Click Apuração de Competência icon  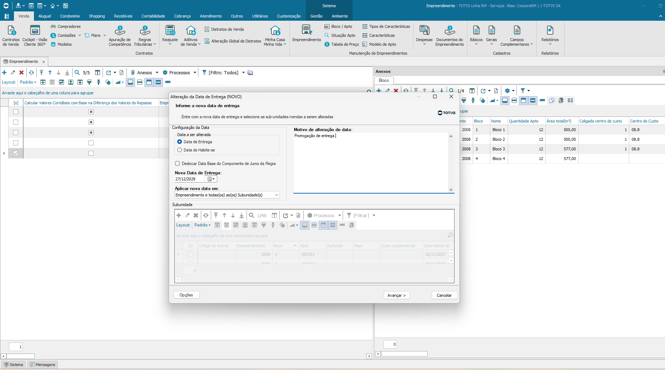(120, 35)
